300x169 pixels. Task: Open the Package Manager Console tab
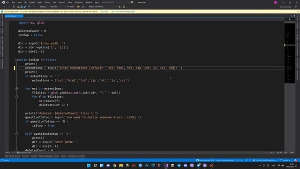49,156
